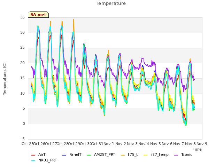This screenshot has height=167, width=223.
Task: Click the Nov 3 x-axis tick label
Action: click(132, 144)
